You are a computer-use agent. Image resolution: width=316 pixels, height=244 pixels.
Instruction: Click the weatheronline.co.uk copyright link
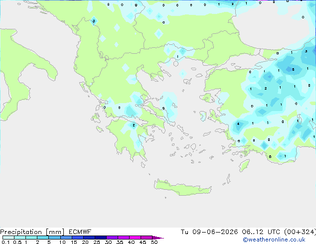[x=274, y=240]
